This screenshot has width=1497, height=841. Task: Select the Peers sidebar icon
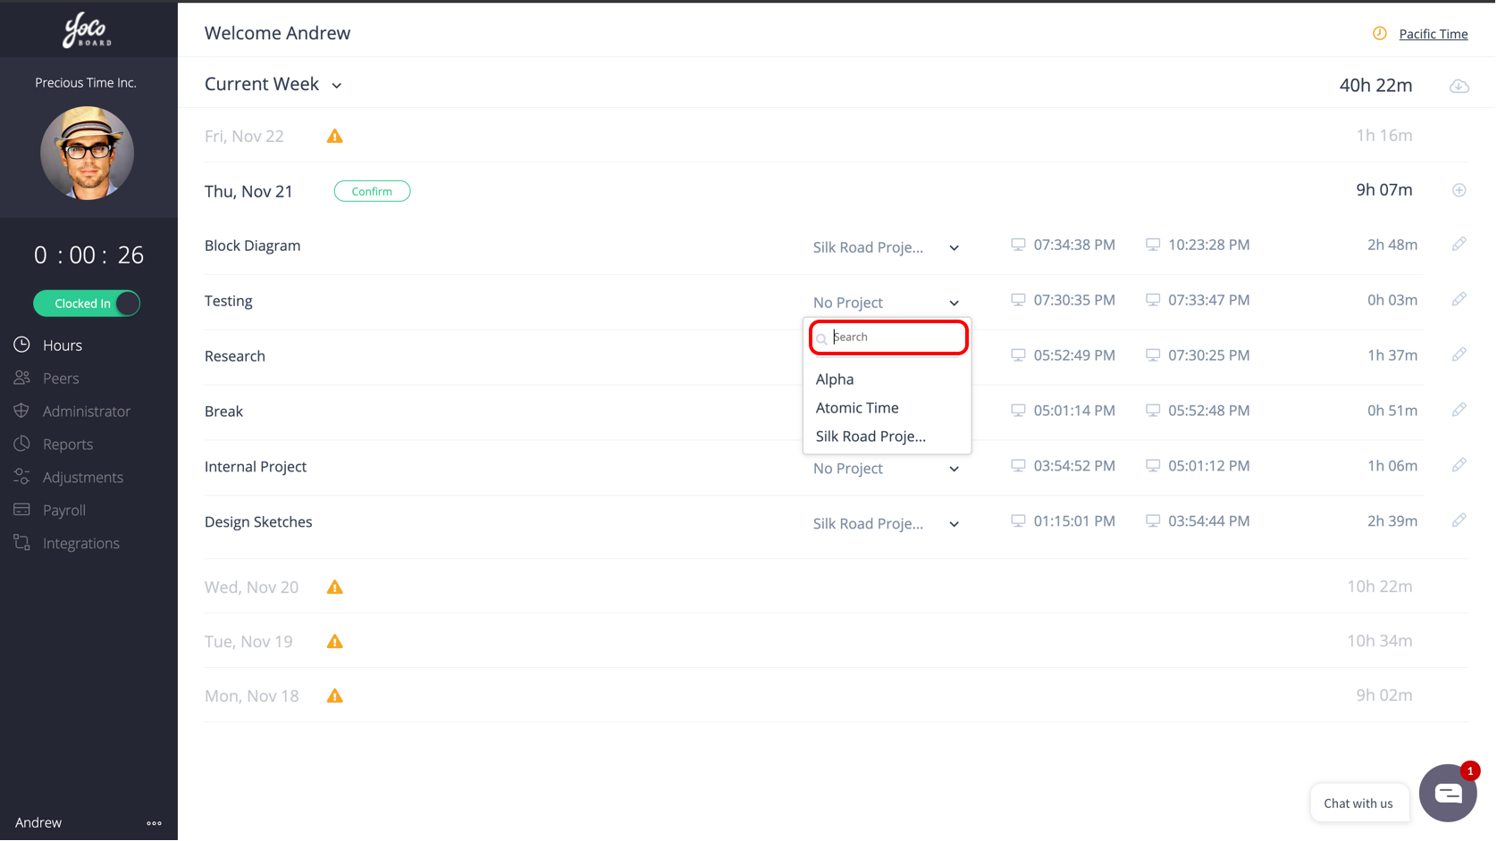59,378
